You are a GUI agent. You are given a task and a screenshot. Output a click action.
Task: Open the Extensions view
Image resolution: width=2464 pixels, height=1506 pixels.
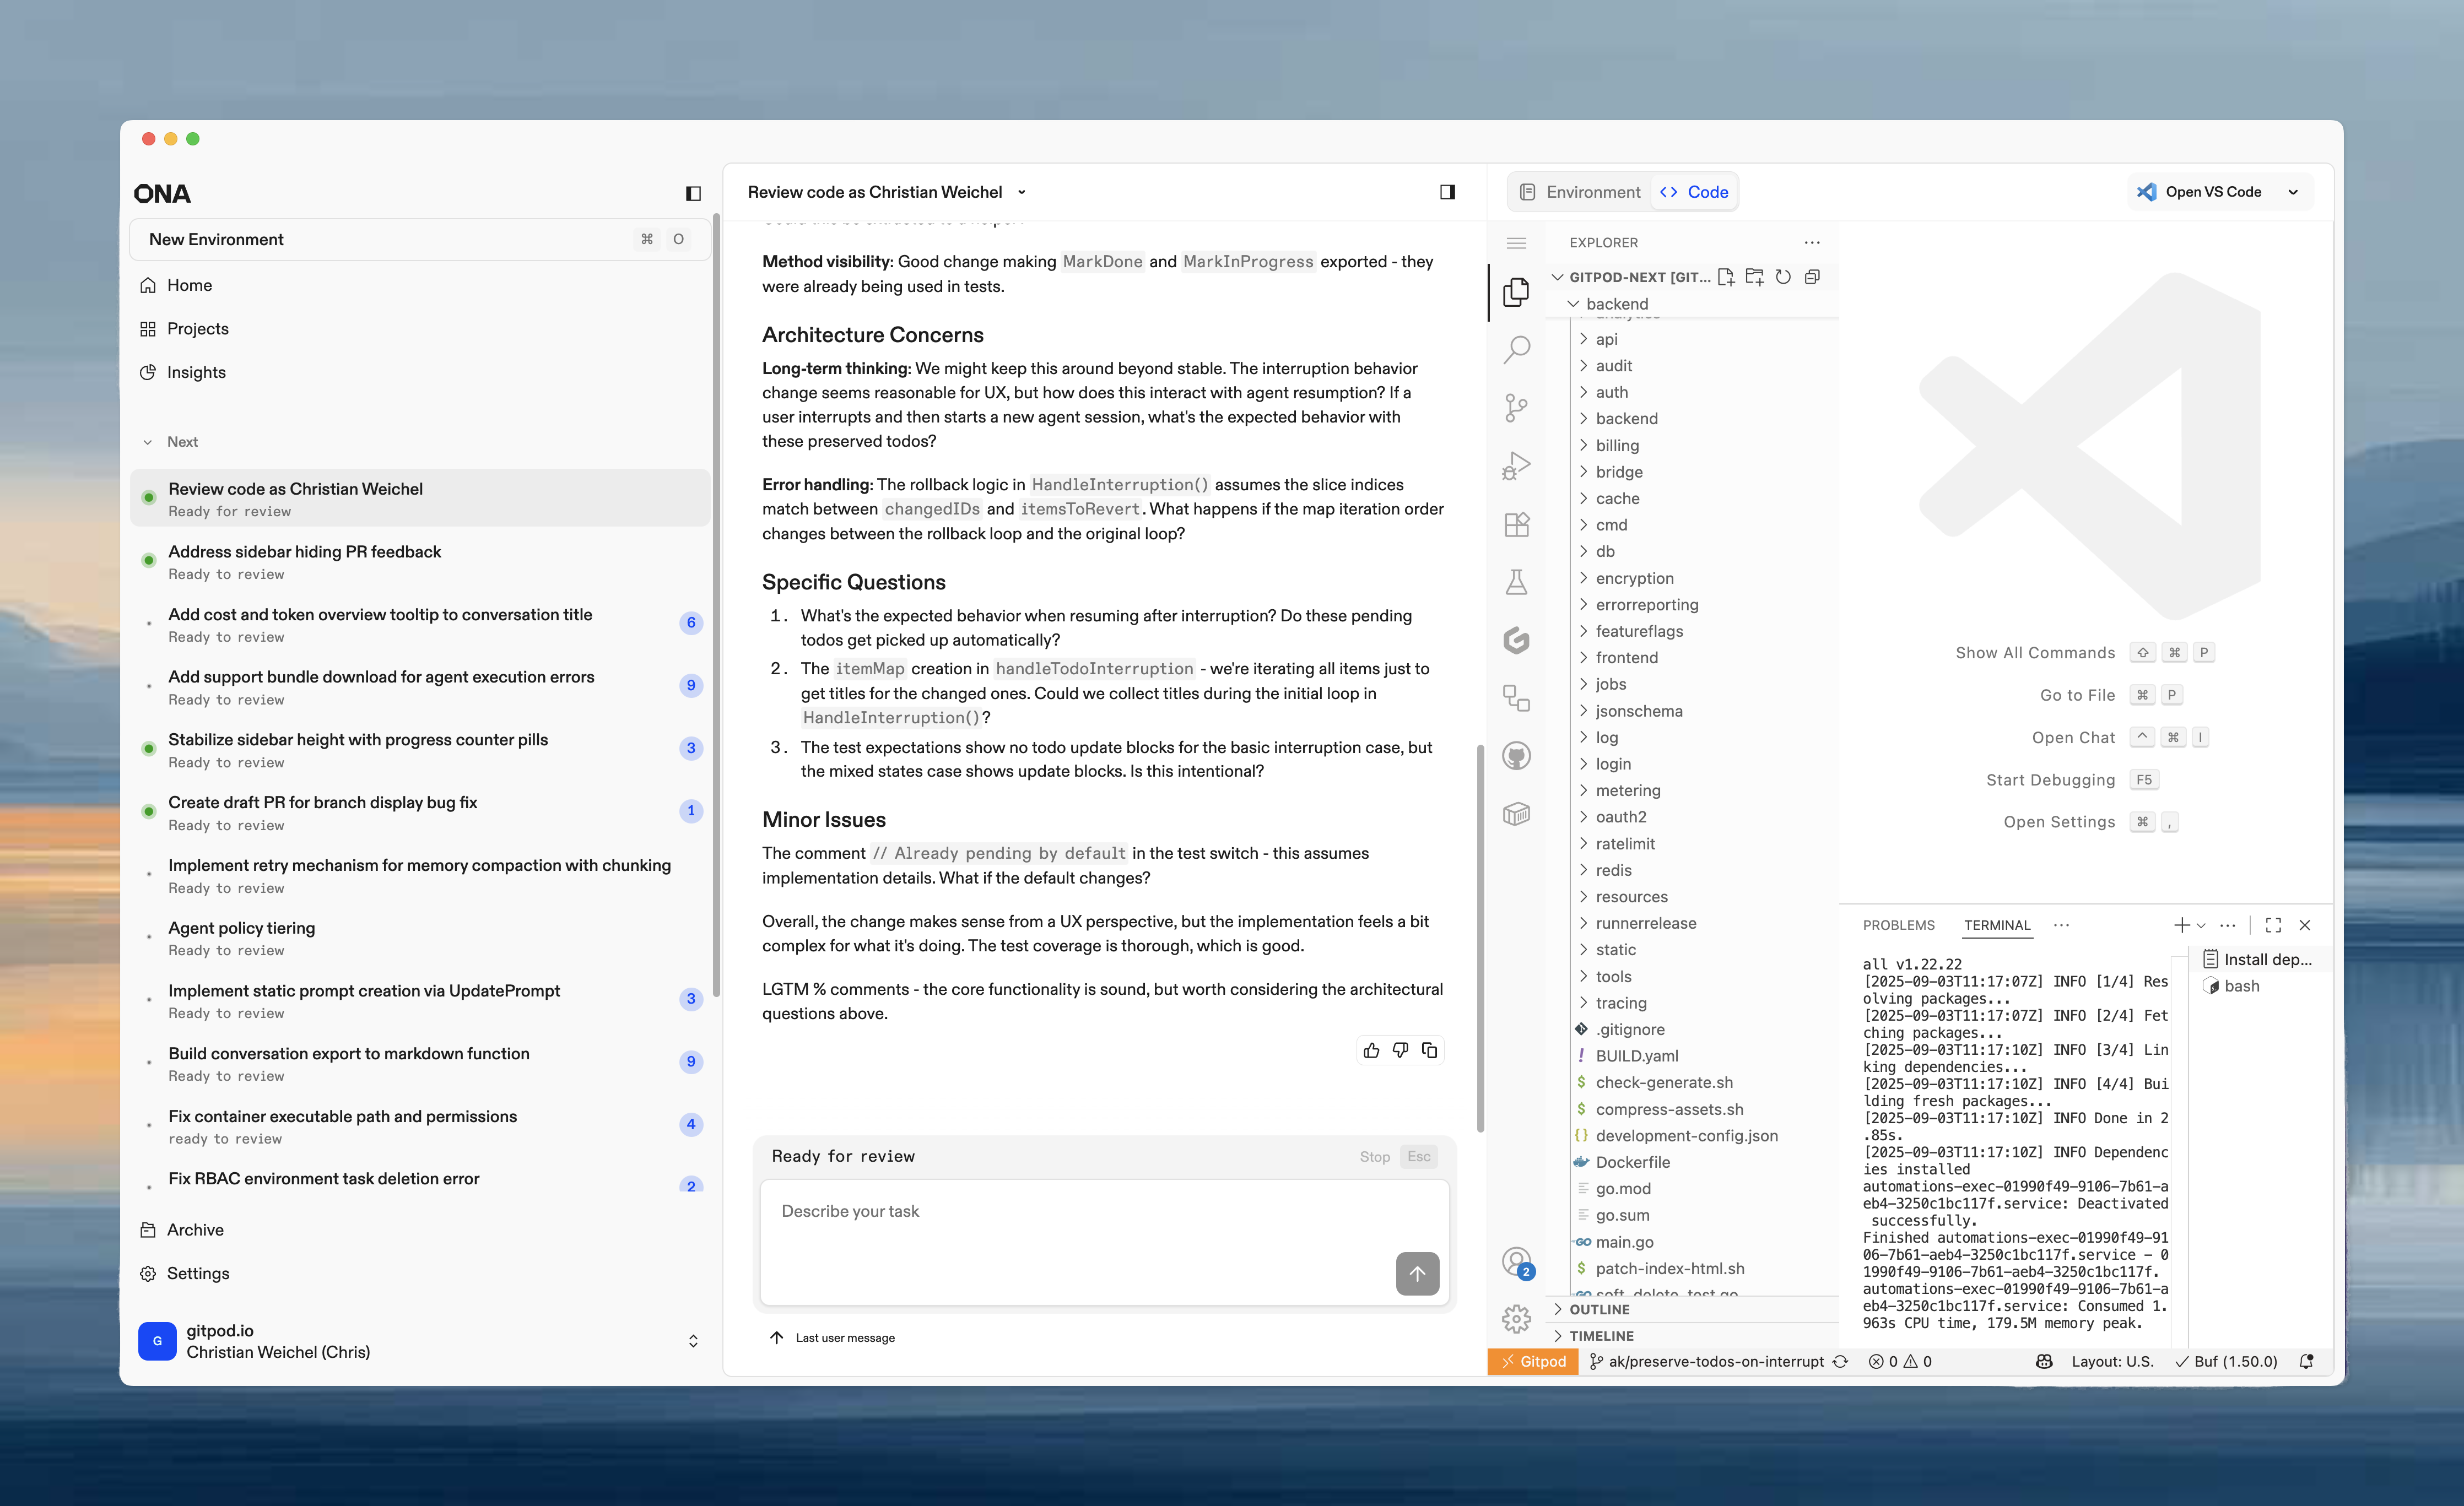(1517, 523)
